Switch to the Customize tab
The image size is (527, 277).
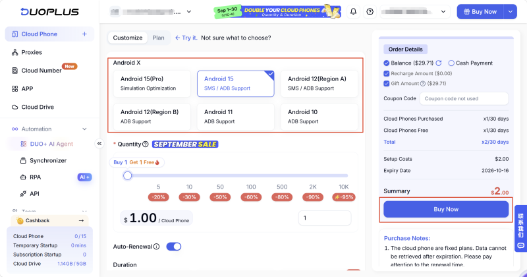pyautogui.click(x=128, y=38)
